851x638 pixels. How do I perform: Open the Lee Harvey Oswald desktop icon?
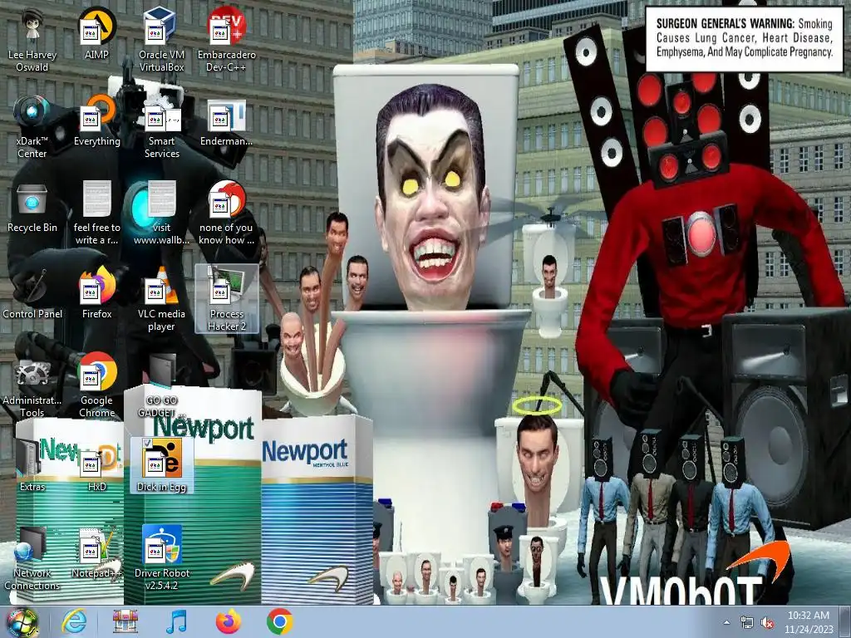click(x=32, y=39)
